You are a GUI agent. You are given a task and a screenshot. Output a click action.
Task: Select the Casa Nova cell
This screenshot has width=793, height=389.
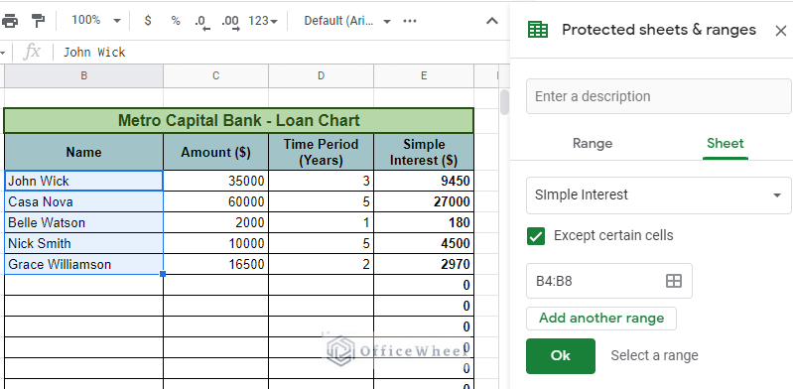[x=84, y=201]
